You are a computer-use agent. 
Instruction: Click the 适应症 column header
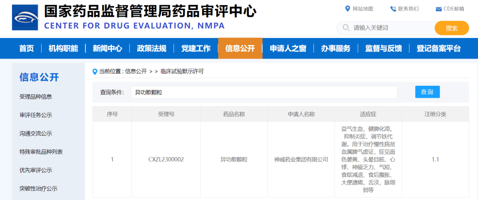(x=368, y=115)
